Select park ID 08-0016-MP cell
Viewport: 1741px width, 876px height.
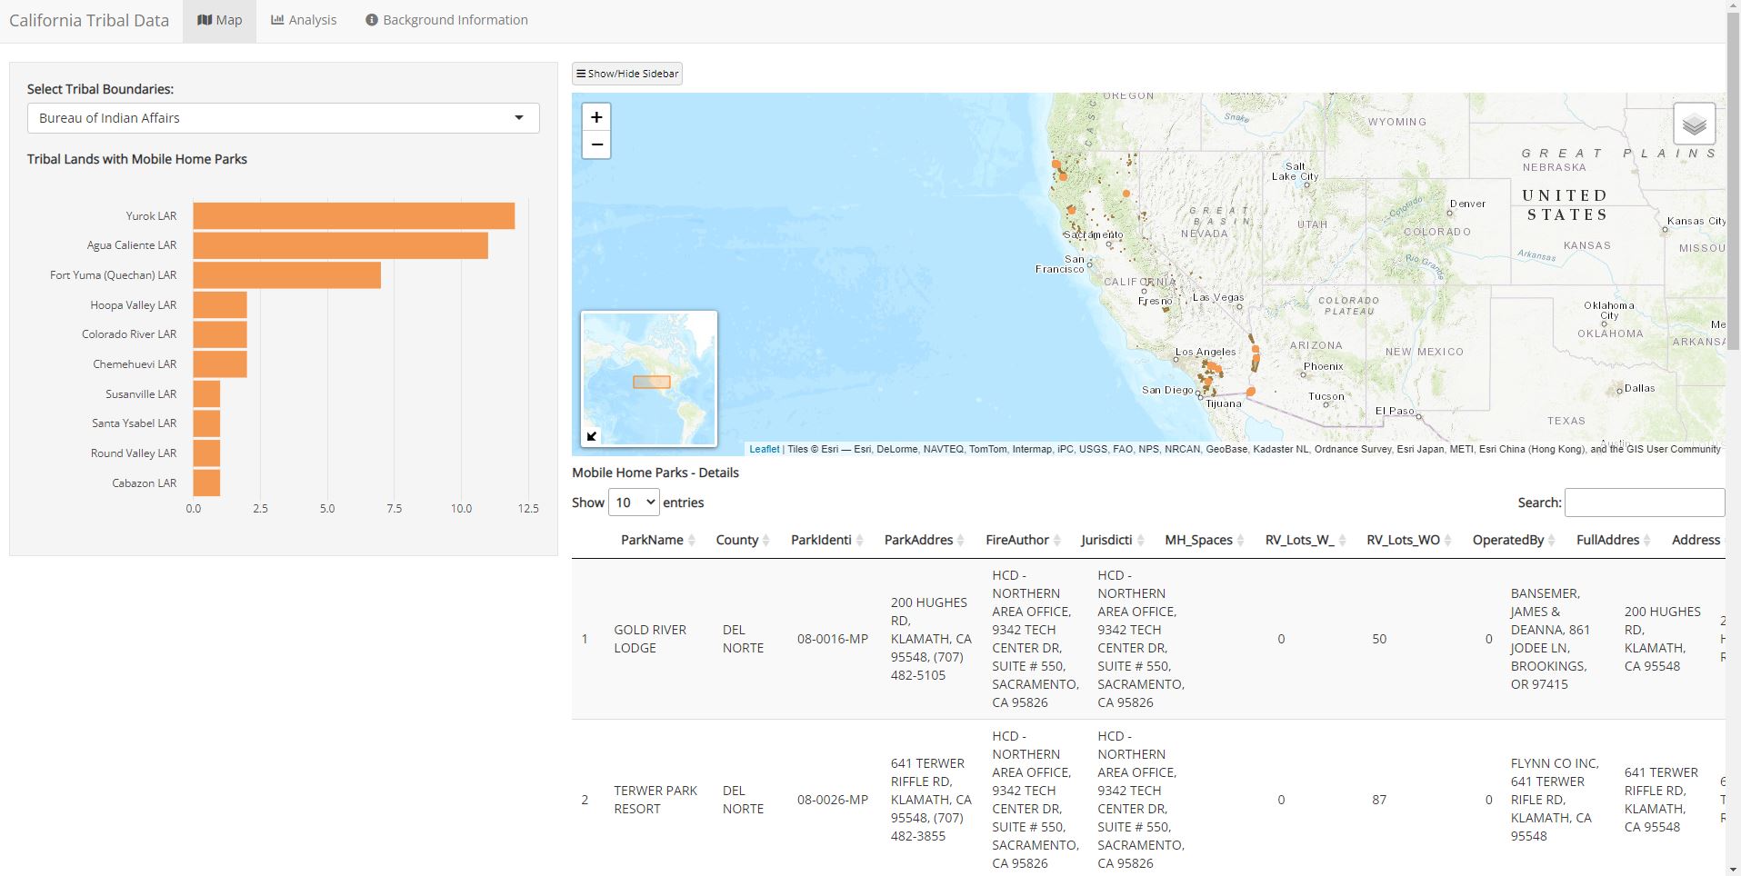pos(833,639)
